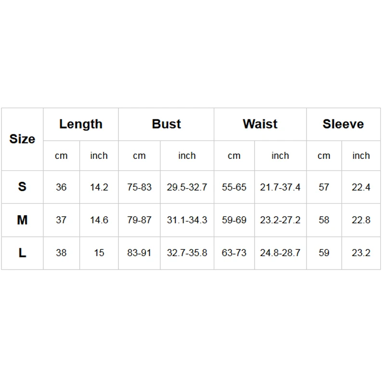385x385 pixels.
Task: Select the cm subheader under Sleeve
Action: 324,156
